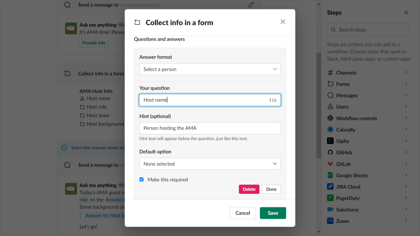Open the Answer format dropdown
The height and width of the screenshot is (236, 420).
(210, 69)
